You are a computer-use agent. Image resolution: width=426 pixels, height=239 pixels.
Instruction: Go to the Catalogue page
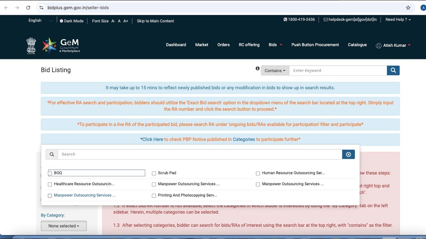[357, 45]
